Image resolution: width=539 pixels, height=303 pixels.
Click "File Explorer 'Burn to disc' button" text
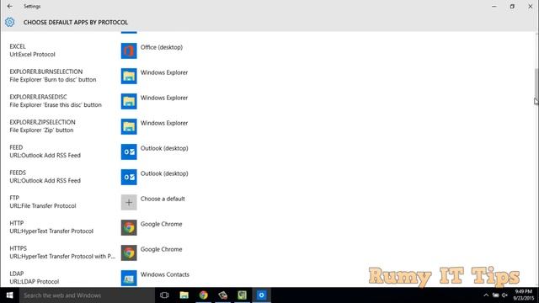[x=53, y=80]
